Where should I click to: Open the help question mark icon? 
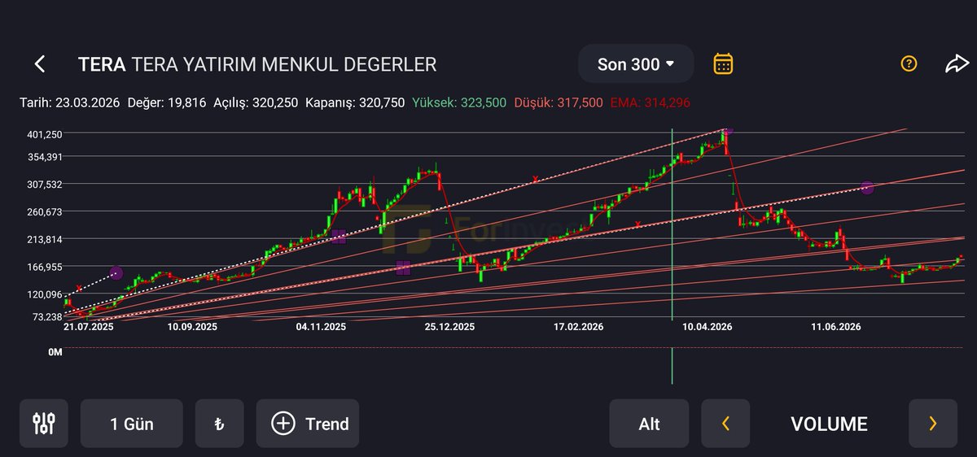click(x=909, y=63)
